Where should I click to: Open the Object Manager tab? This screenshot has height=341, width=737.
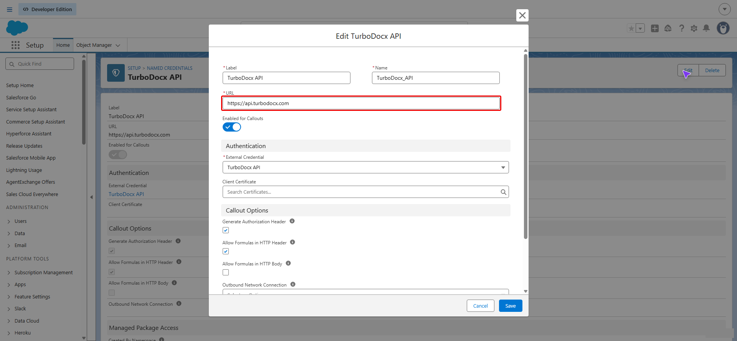[x=94, y=45]
